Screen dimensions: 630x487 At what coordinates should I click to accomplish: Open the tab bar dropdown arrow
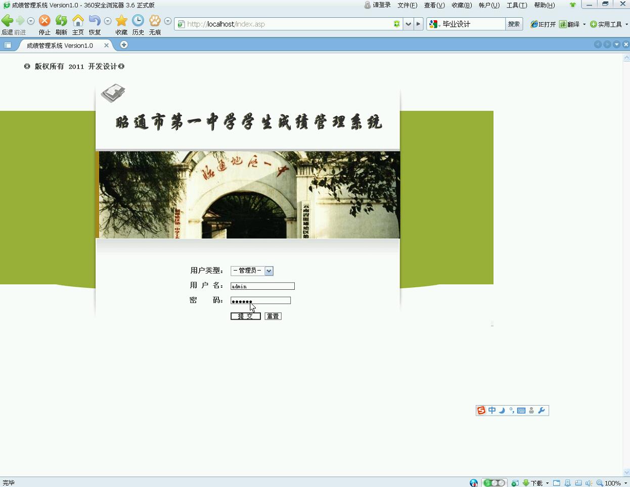[616, 45]
